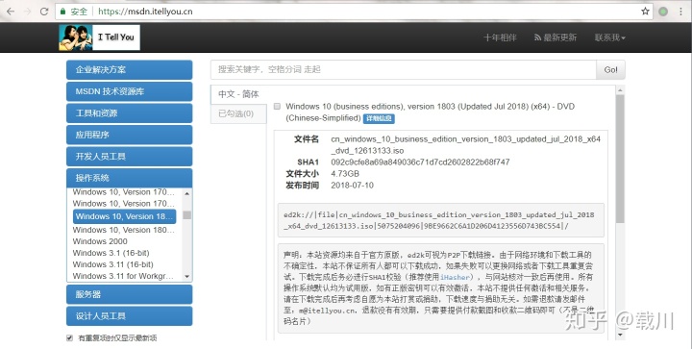Switch to the 中文 - 简体 tab
This screenshot has width=692, height=349.
238,94
